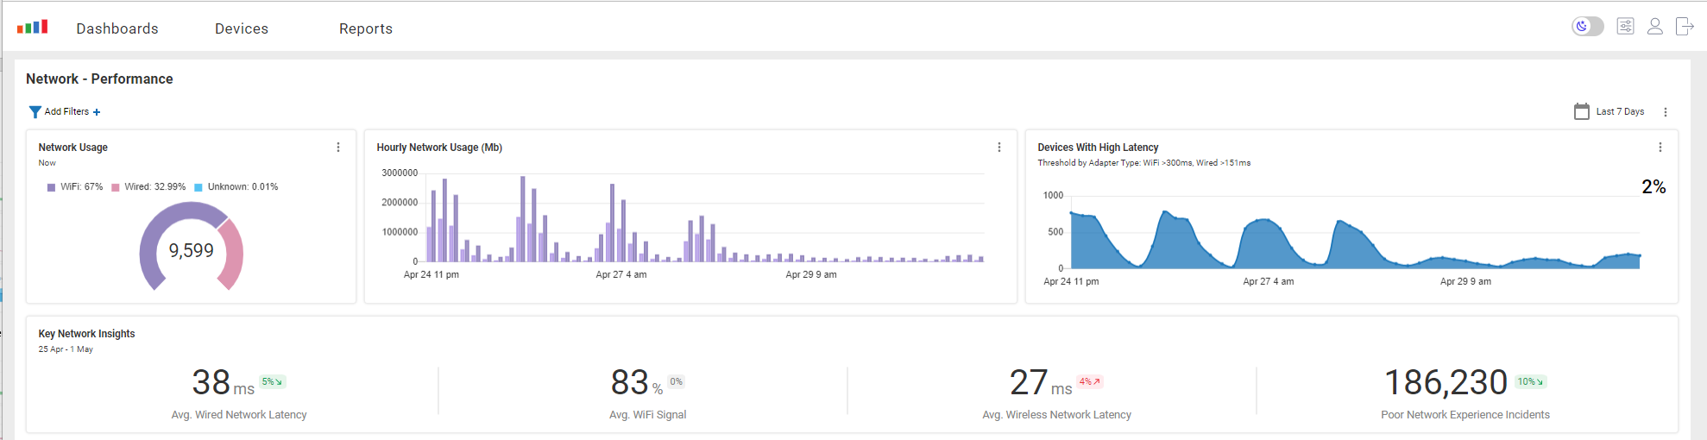
Task: Toggle the WiFi legend item
Action: [76, 187]
